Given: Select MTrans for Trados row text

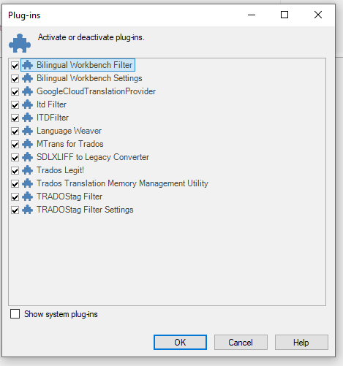Looking at the screenshot, I should point(70,144).
